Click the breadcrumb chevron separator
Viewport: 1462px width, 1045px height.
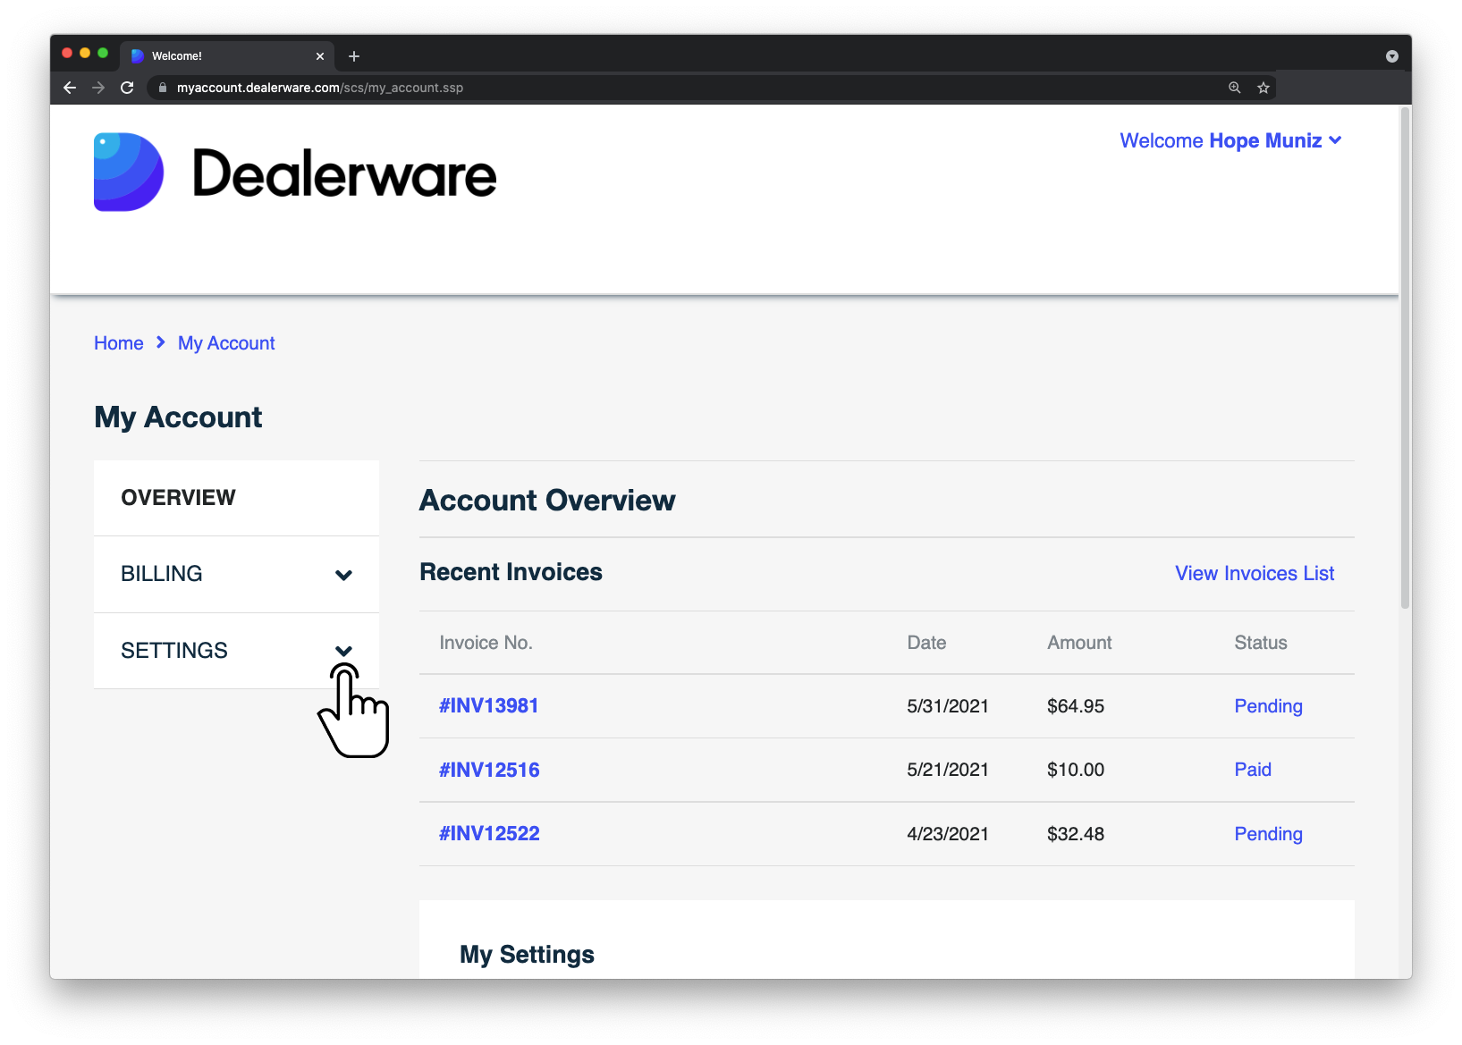coord(161,342)
